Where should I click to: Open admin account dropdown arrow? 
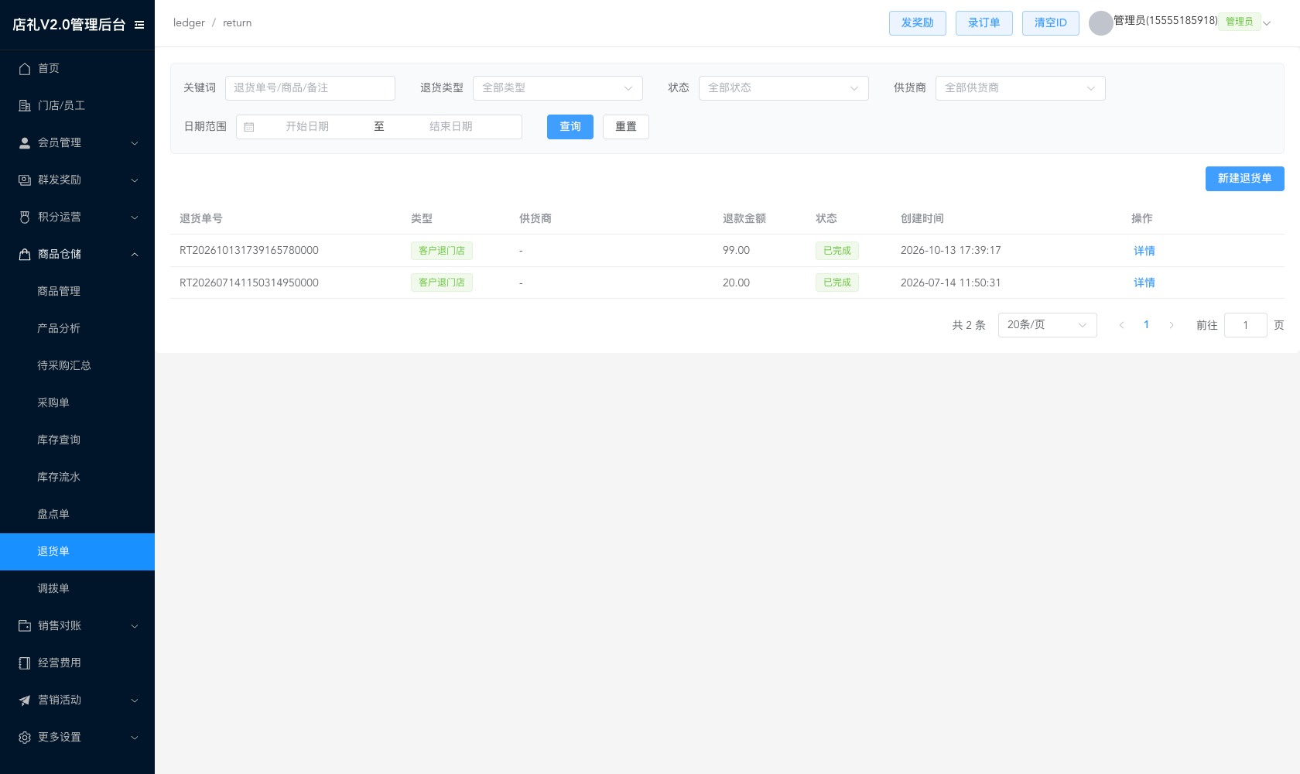pyautogui.click(x=1267, y=23)
